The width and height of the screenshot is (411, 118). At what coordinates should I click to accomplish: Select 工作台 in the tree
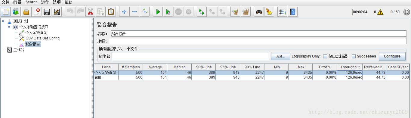coord(19,50)
